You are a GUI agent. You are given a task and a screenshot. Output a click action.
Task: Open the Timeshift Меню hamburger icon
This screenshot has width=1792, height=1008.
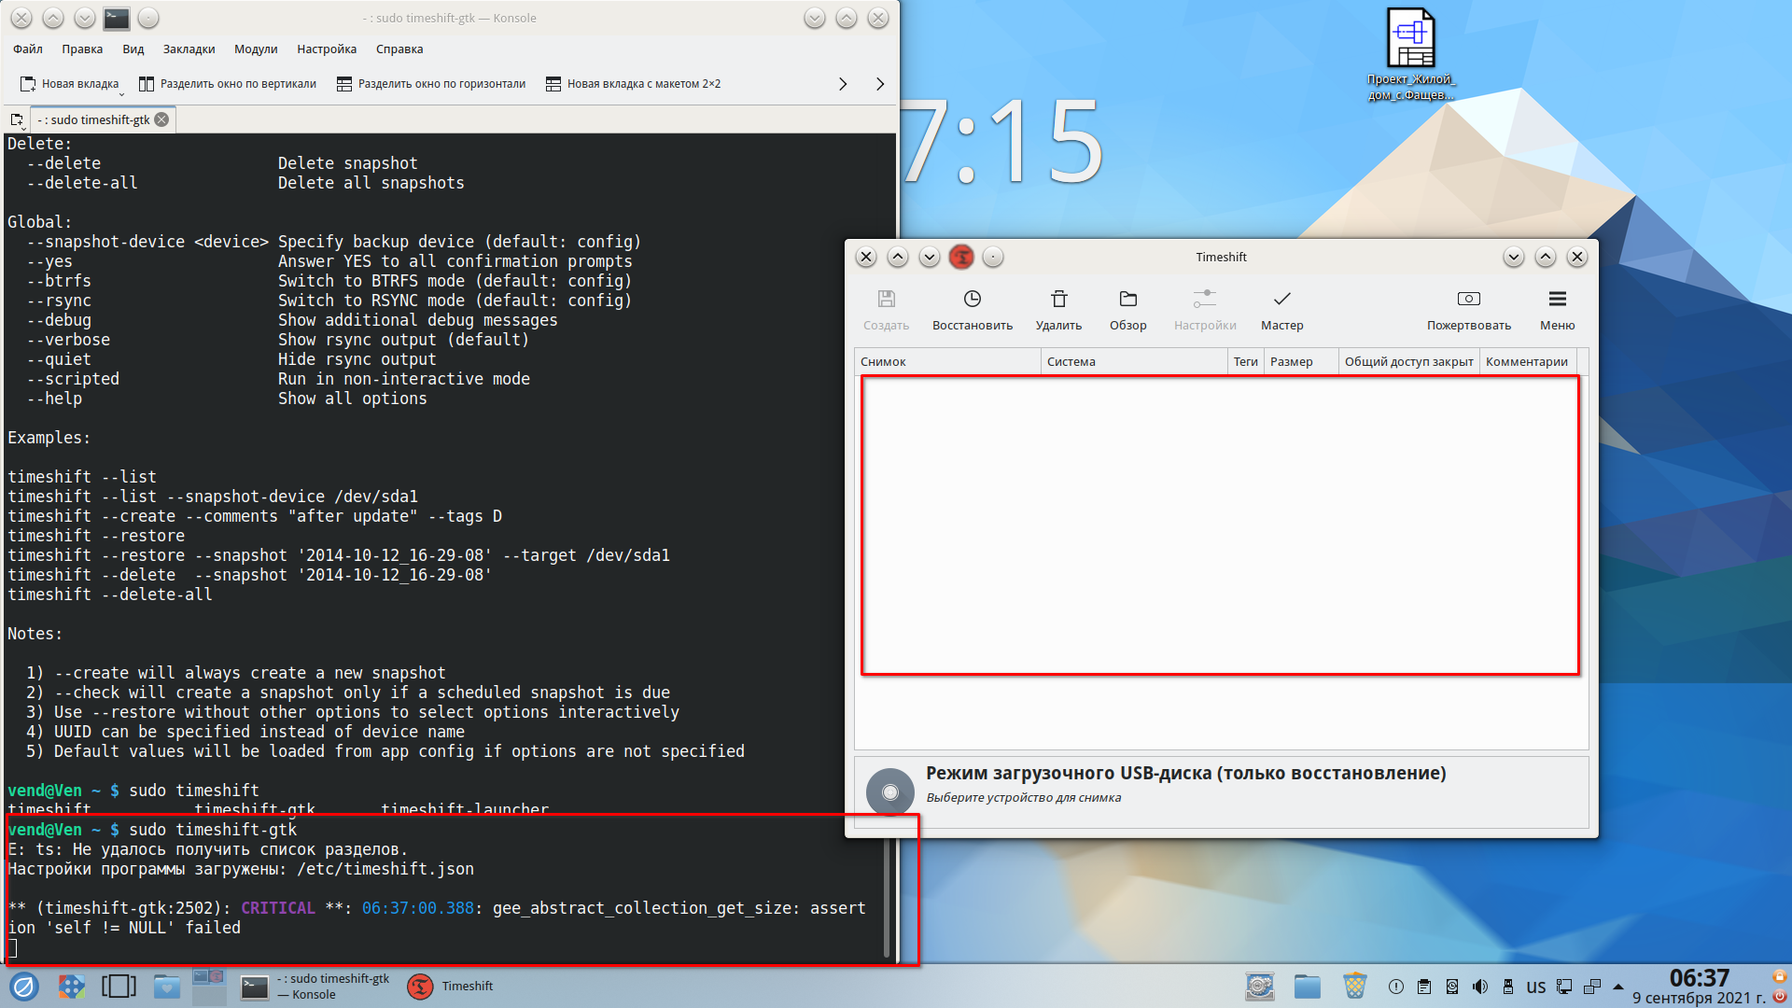click(1557, 300)
